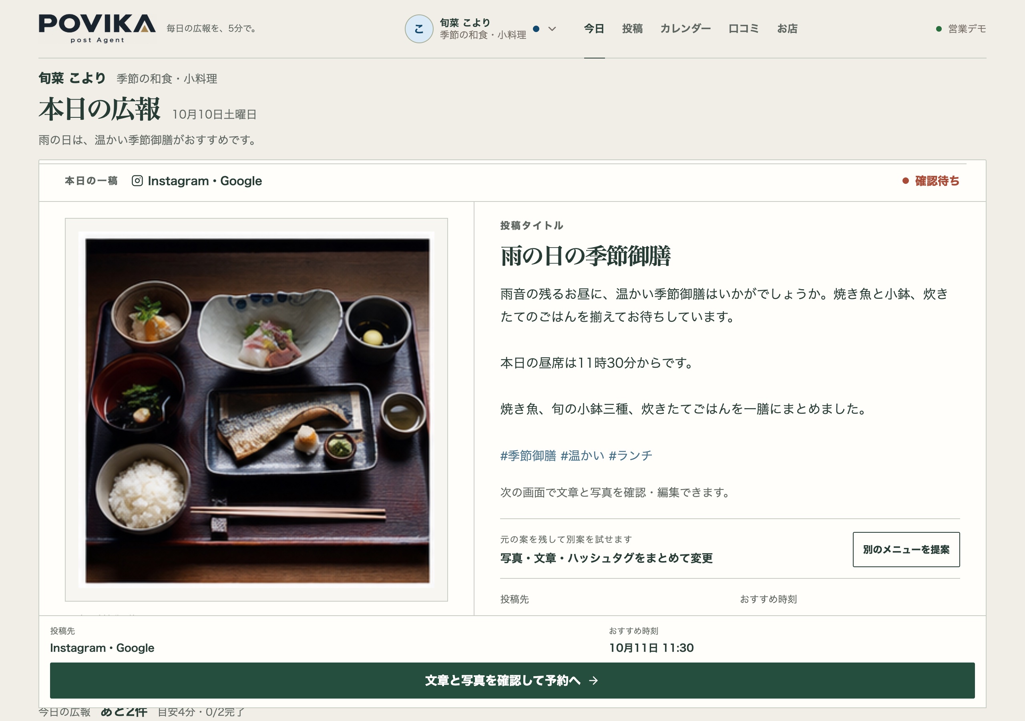
Task: Open the 今日 tab
Action: point(594,28)
